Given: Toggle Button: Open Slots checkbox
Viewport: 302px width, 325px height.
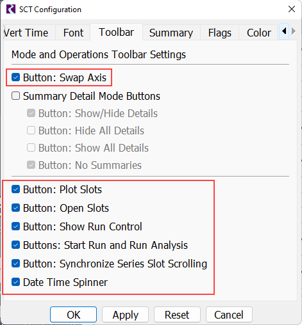Looking at the screenshot, I should pos(16,208).
